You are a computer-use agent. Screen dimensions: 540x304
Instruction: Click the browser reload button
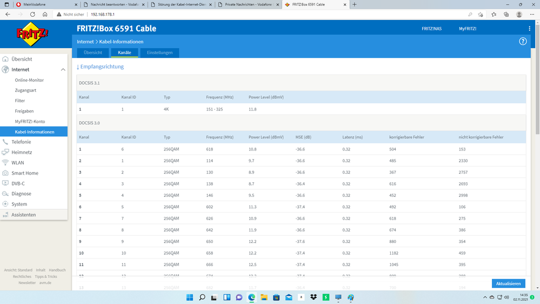click(32, 15)
